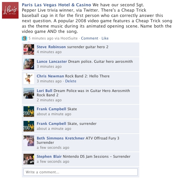
Task: Open Steve Robinson's profile photo
Action: pos(29,49)
